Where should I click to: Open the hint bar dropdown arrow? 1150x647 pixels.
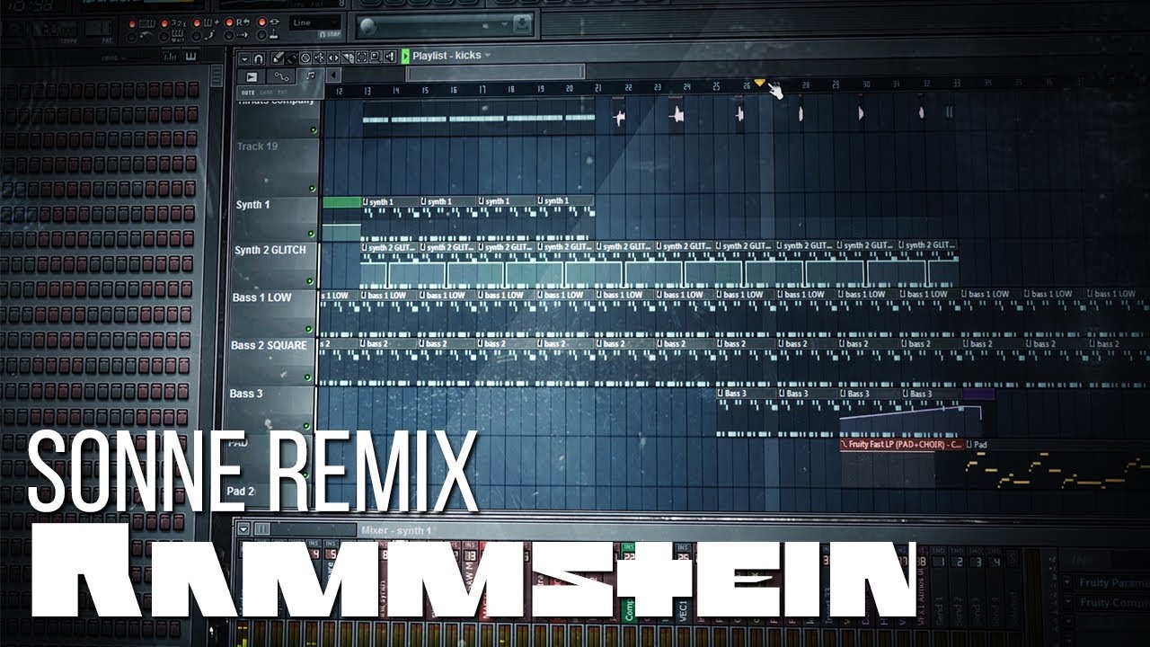pyautogui.click(x=504, y=24)
